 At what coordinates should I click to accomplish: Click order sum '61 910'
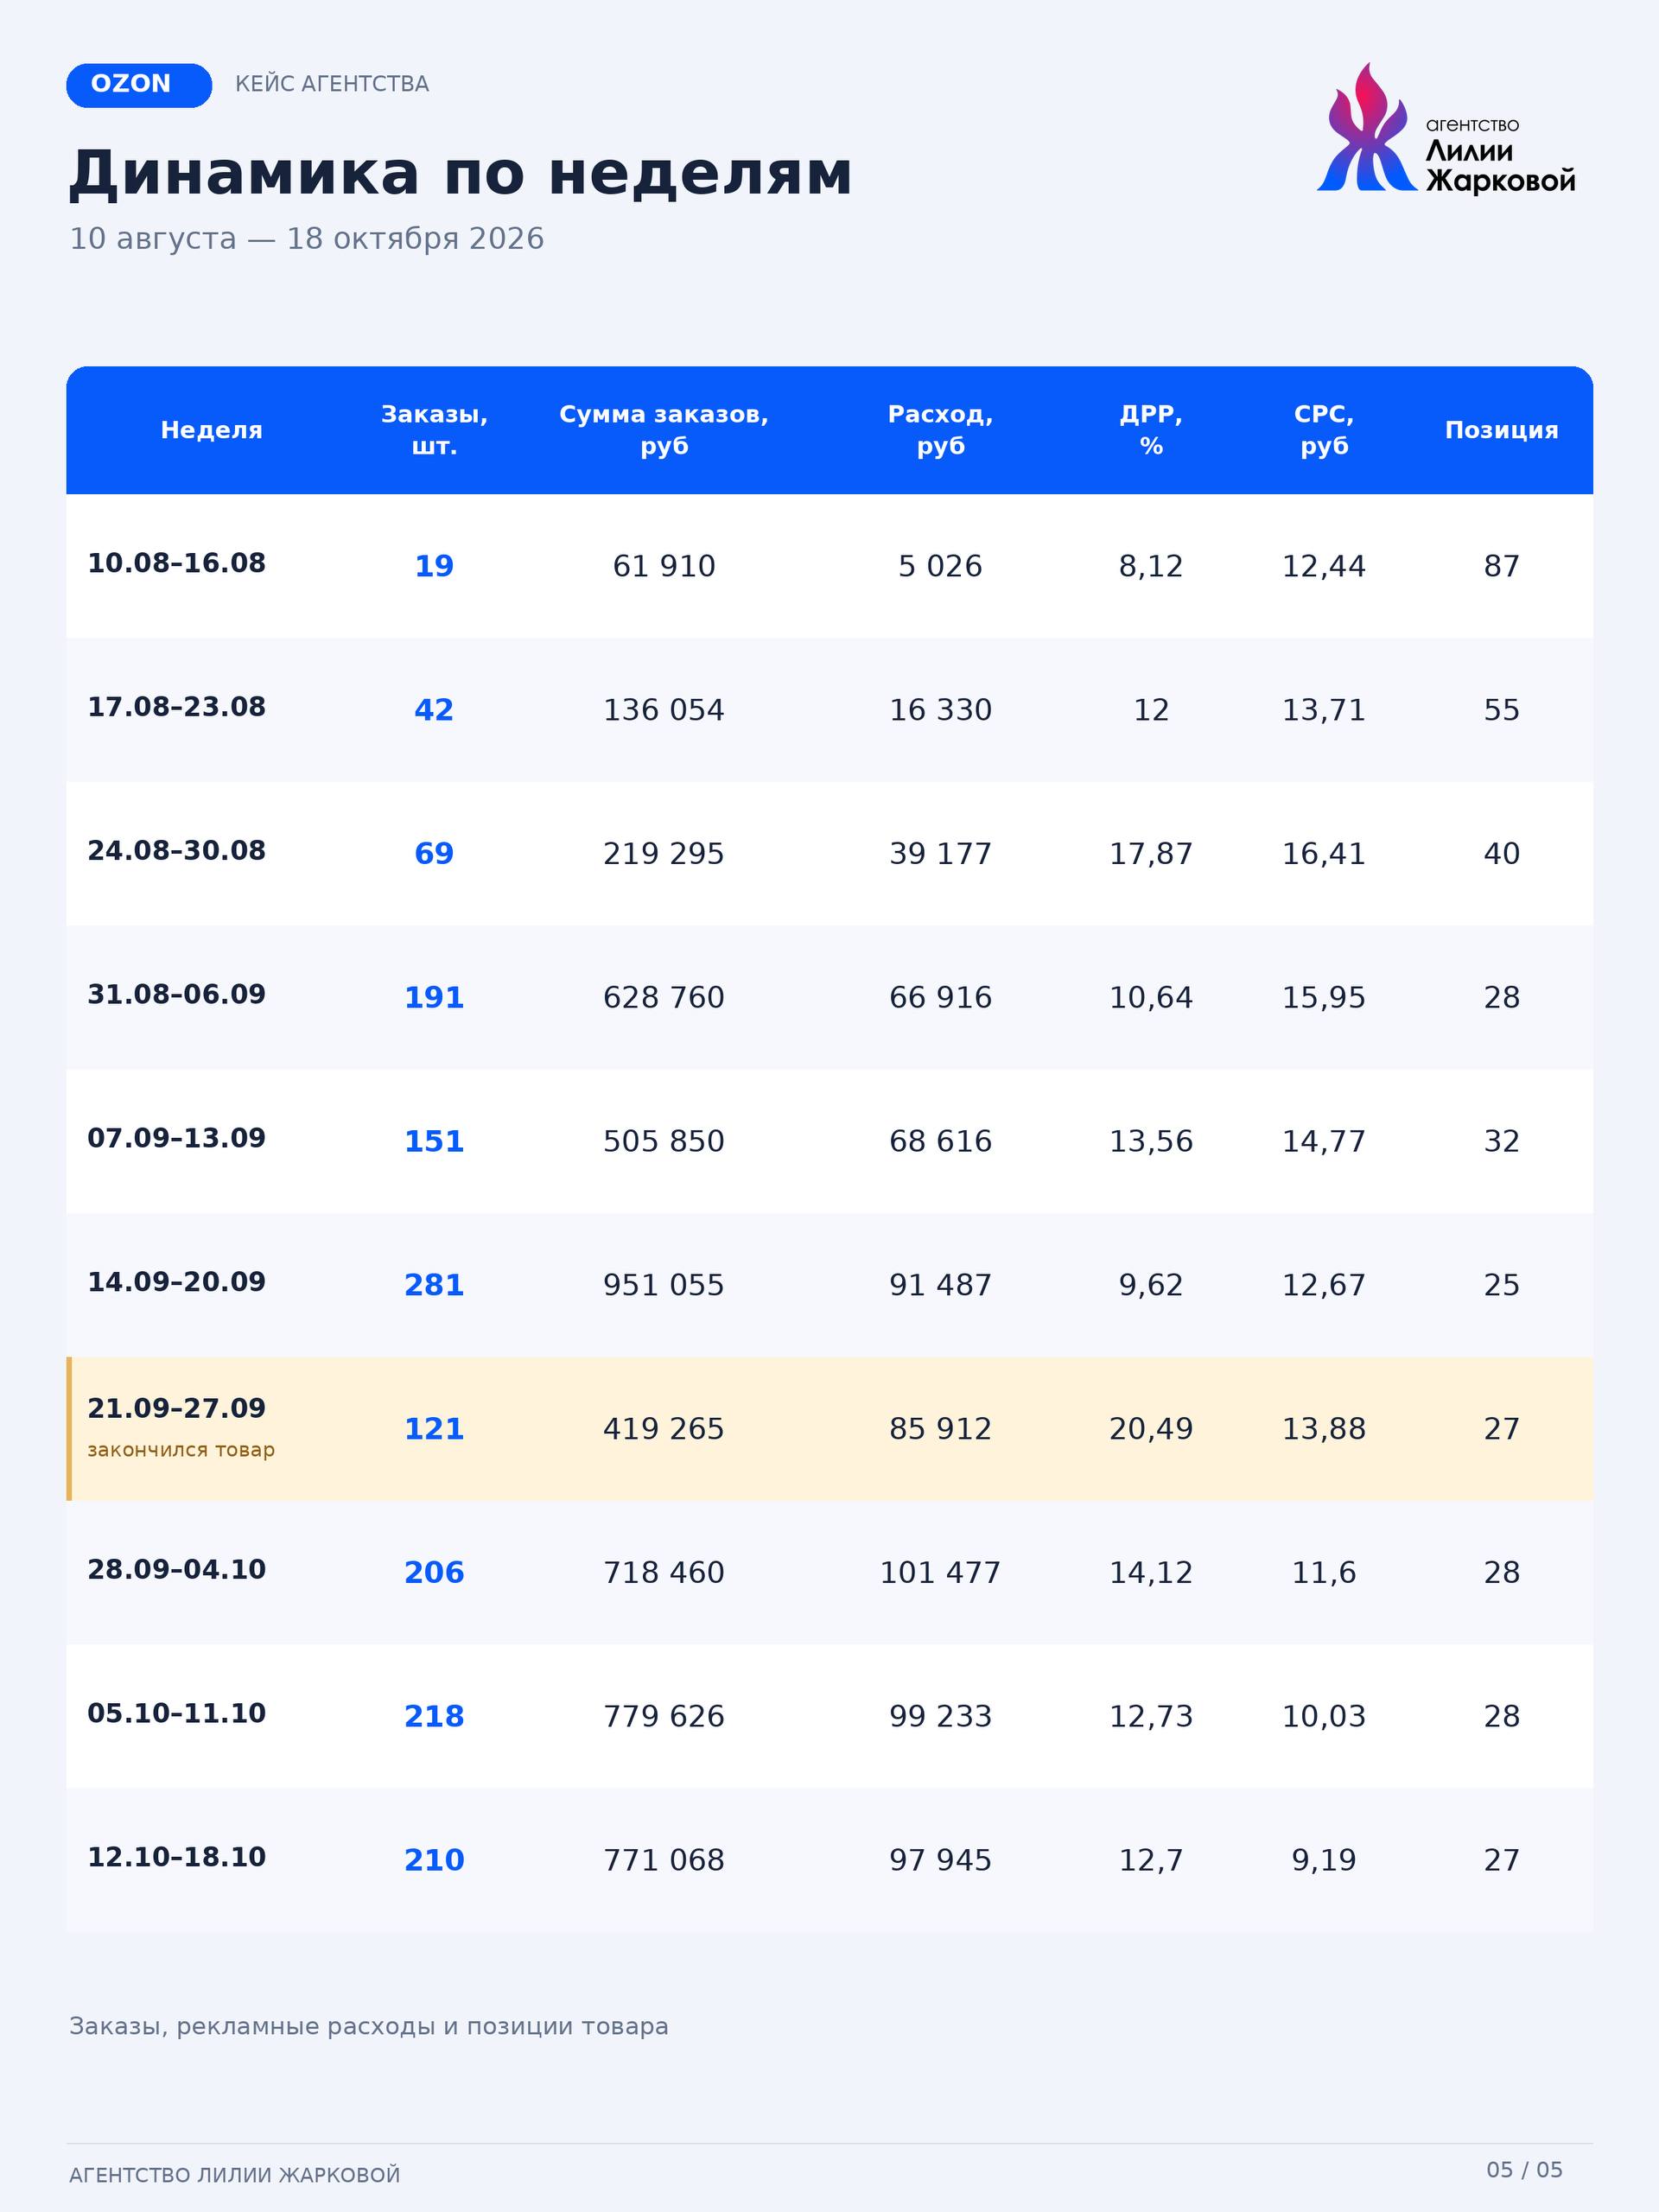pyautogui.click(x=664, y=566)
